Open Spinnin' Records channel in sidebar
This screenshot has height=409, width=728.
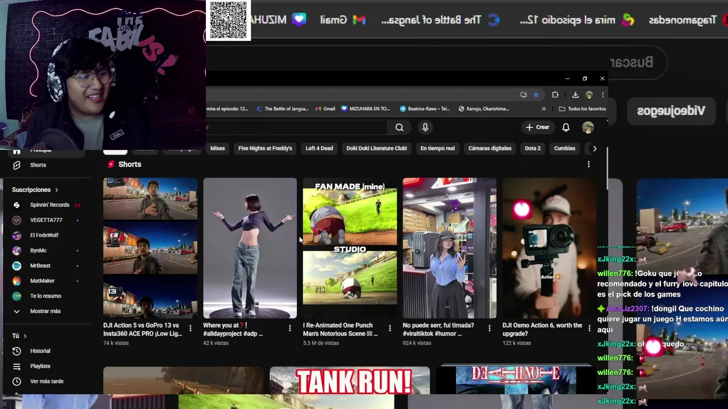[x=49, y=205]
